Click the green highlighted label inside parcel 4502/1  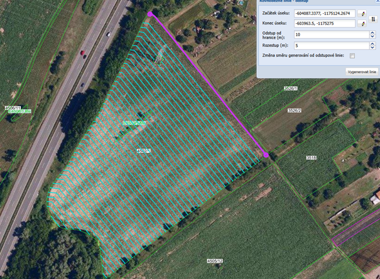(134, 123)
